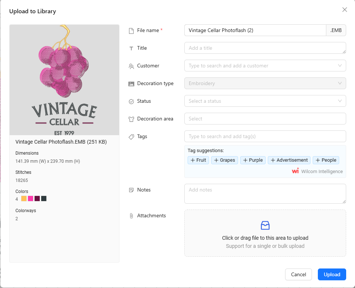The width and height of the screenshot is (355, 288).
Task: Click the Vintage Cellar design preview thumbnail
Action: click(64, 80)
